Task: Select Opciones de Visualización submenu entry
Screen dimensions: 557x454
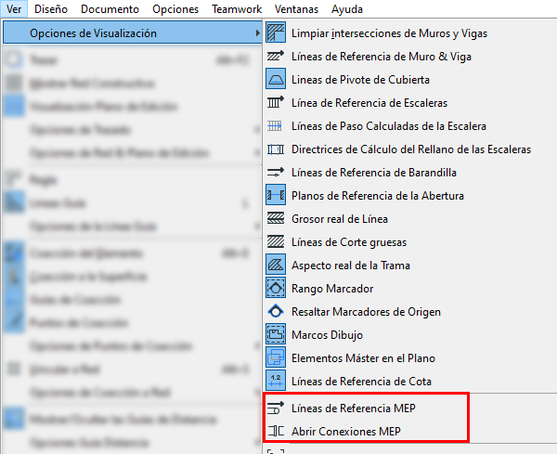Action: click(133, 33)
